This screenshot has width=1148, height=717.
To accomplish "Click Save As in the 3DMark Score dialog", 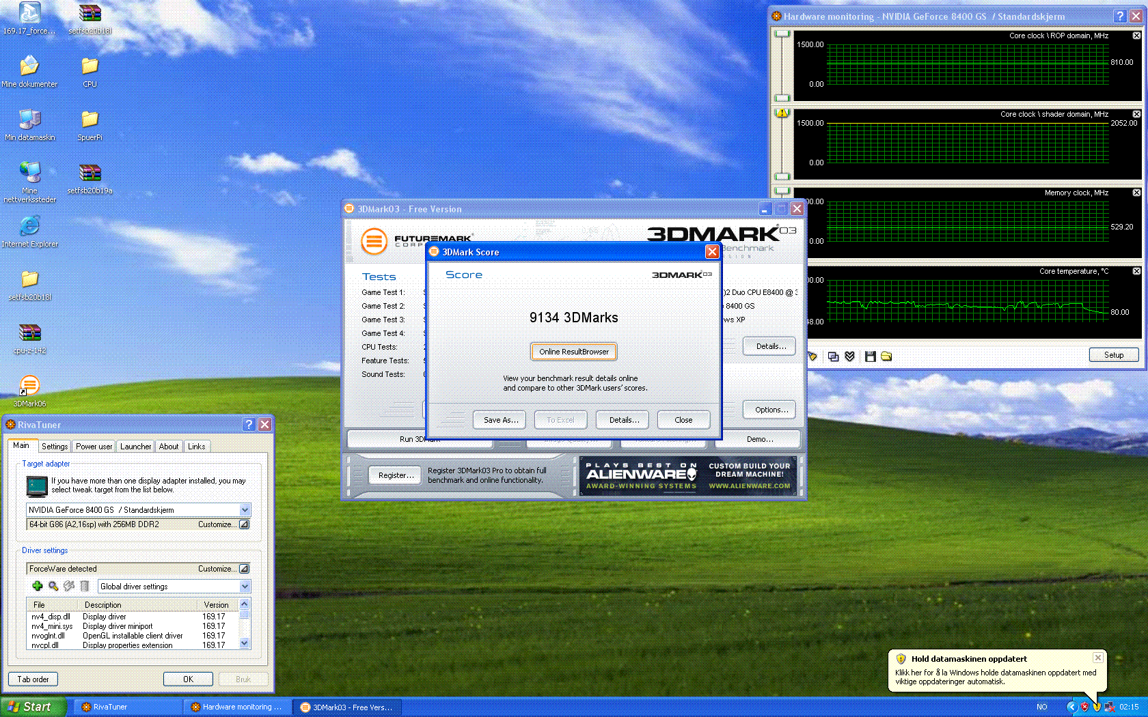I will [x=500, y=420].
